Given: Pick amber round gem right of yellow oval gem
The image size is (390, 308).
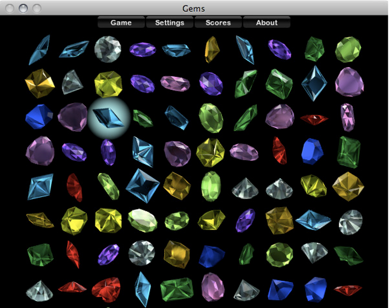Looking at the screenshot, I should pyautogui.click(x=348, y=186).
